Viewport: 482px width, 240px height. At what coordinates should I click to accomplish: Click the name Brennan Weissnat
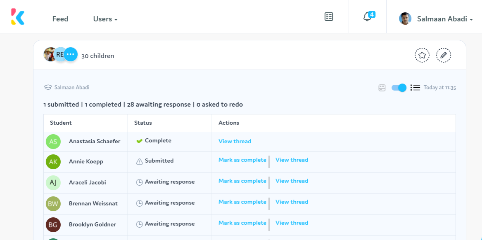point(93,203)
